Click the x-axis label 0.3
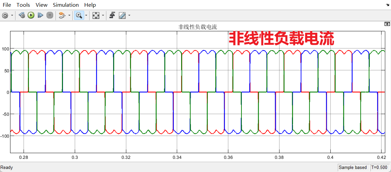391x172 pixels. point(75,158)
